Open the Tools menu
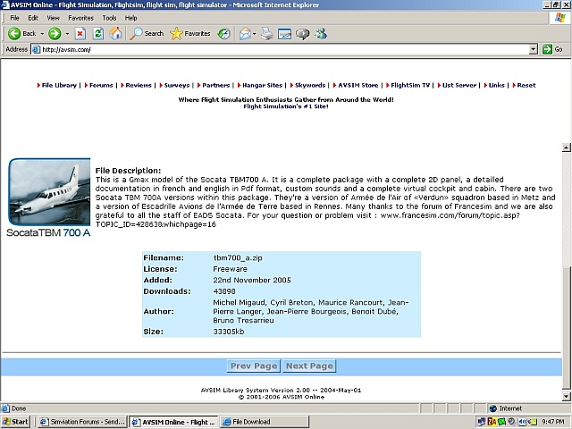This screenshot has height=429, width=572. point(109,17)
